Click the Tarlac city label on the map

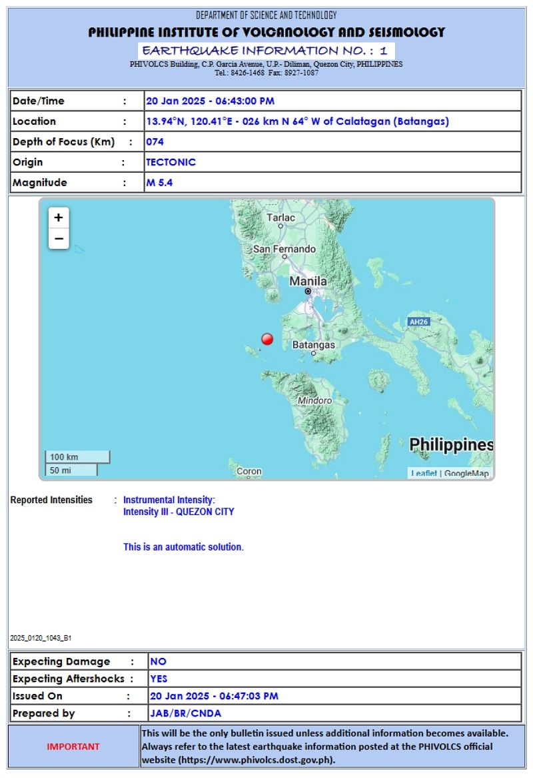281,218
